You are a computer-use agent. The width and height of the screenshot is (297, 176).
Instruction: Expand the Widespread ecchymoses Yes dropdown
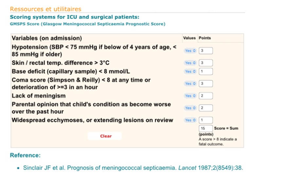coord(190,120)
